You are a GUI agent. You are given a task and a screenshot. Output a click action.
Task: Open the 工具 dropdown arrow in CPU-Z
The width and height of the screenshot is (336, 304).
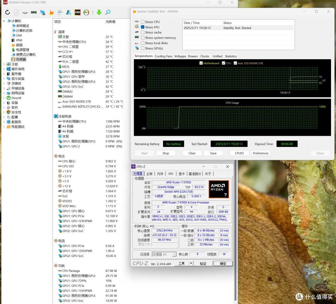tap(191, 263)
